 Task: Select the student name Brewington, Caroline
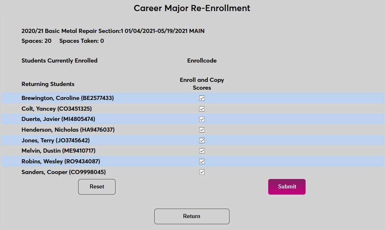click(67, 98)
